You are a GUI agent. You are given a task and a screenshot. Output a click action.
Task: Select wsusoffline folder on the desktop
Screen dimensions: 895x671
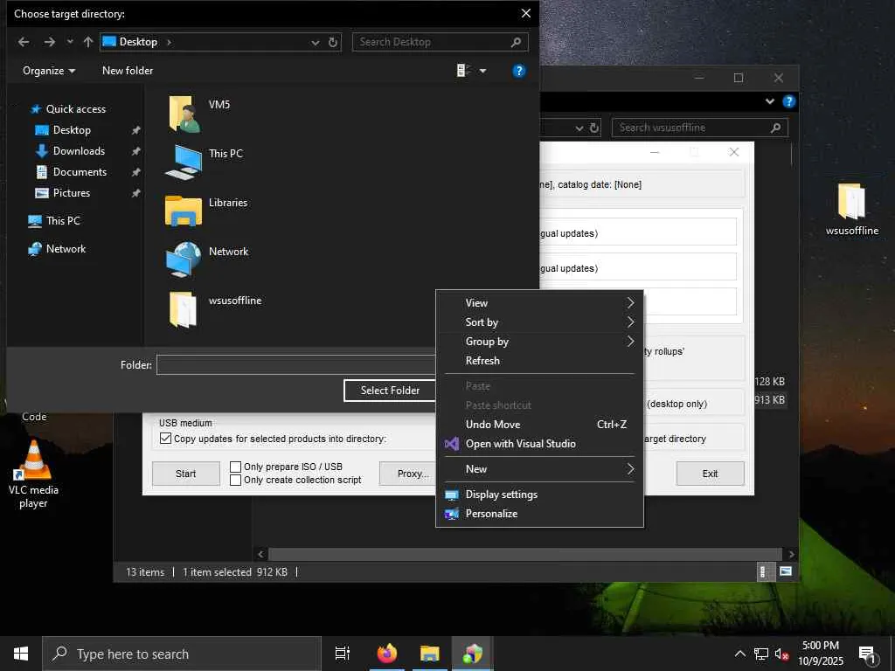(851, 210)
